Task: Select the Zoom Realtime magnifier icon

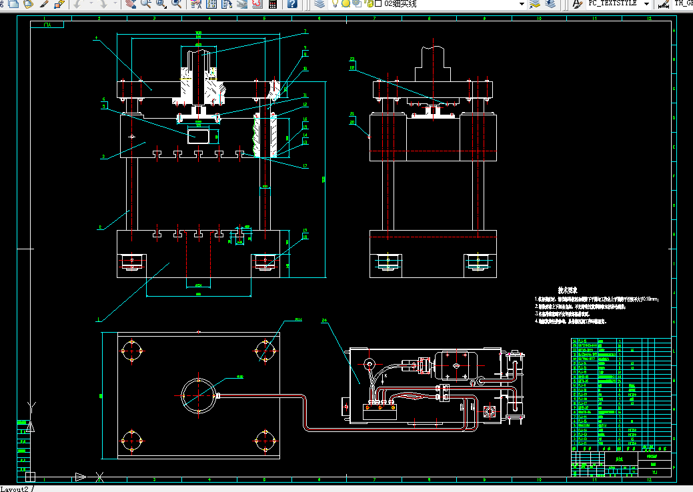Action: 145,4
